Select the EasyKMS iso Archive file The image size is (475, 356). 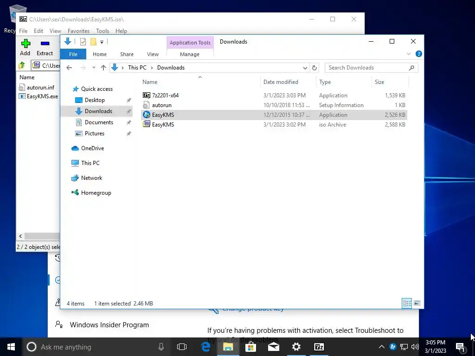274,124
